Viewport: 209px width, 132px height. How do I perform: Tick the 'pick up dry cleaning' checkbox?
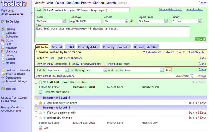pyautogui.click(x=36, y=118)
